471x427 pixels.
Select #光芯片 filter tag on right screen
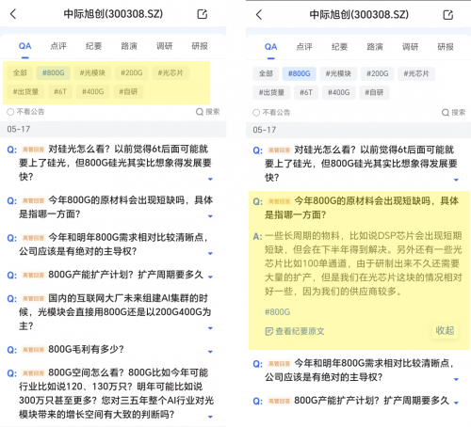pos(416,73)
